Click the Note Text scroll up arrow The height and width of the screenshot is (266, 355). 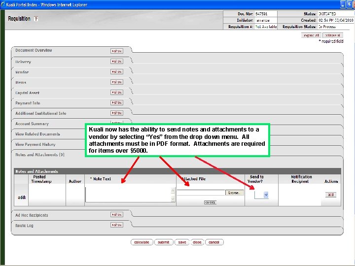tap(173, 191)
